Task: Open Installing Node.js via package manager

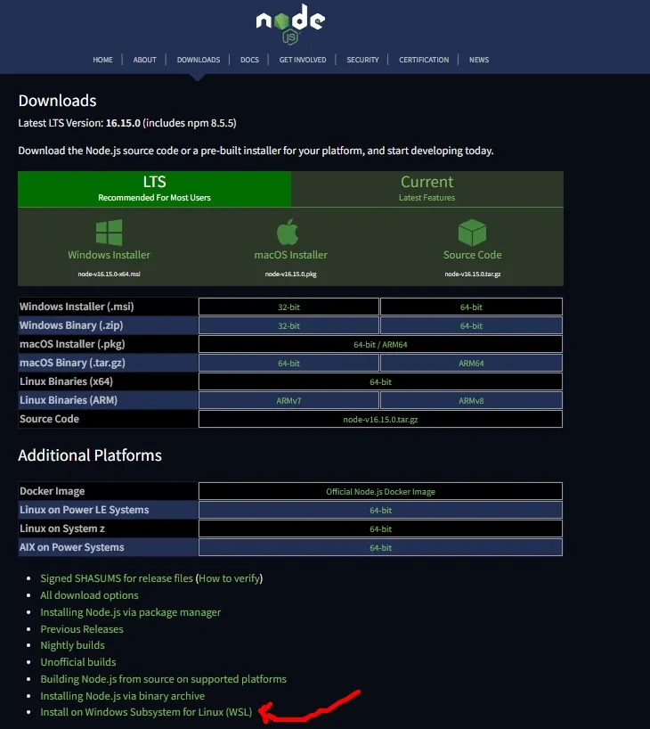Action: pos(131,612)
